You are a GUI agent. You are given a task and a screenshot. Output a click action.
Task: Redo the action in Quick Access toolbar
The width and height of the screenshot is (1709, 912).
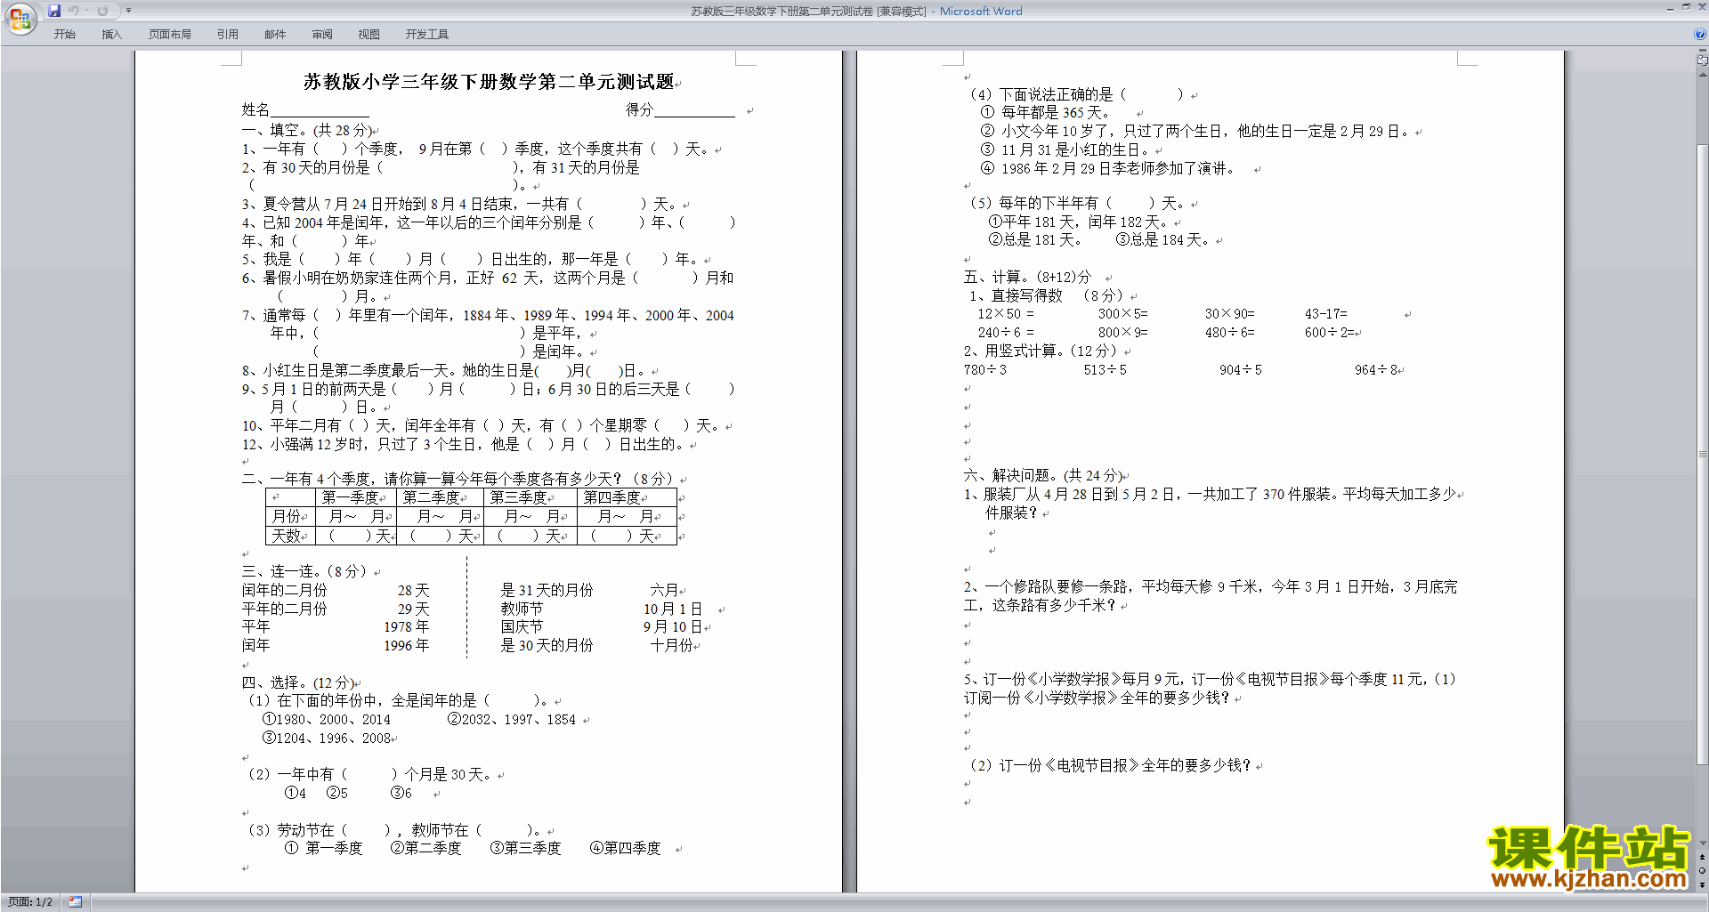(x=102, y=11)
